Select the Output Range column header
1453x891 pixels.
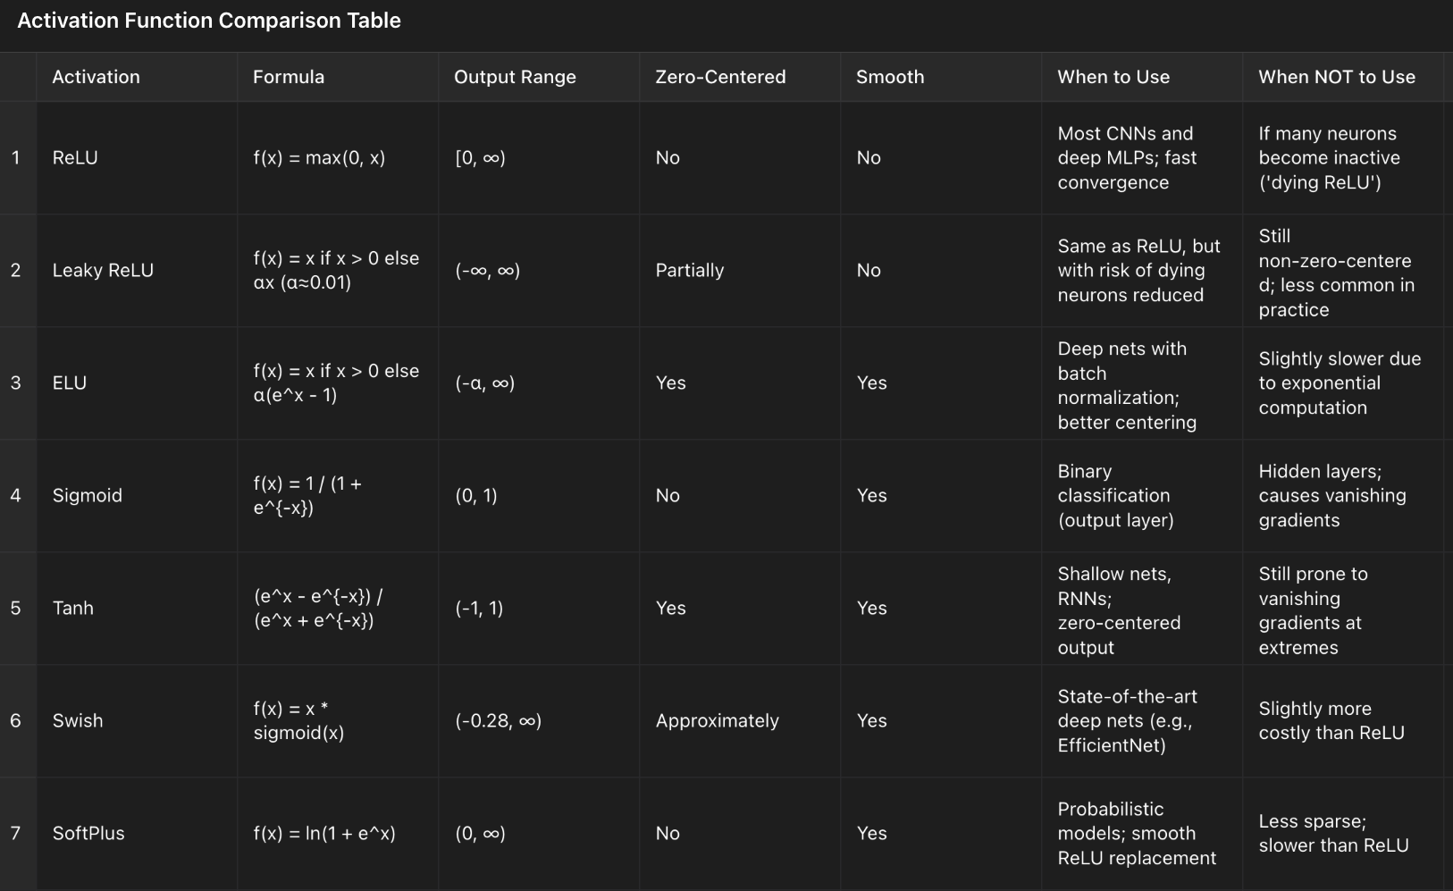(x=515, y=77)
